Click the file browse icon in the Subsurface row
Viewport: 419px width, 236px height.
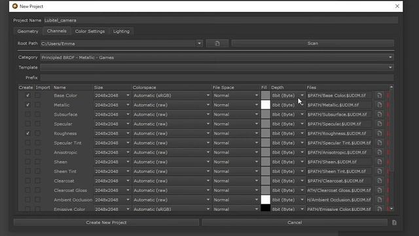pos(379,115)
